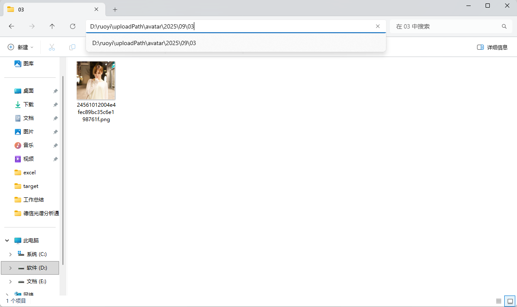Click file name 24561012004e4fec89bc35c6e198761f.png
517x307 pixels.
96,112
